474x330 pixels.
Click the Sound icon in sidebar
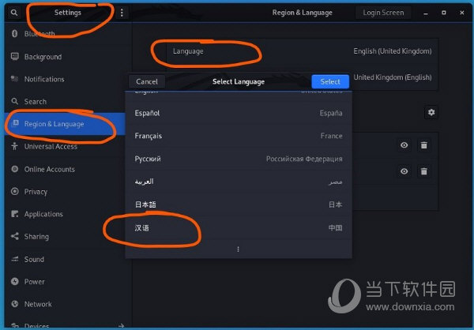(14, 259)
